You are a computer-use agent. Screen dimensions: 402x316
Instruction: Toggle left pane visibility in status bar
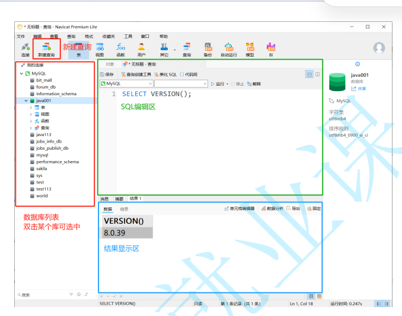pyautogui.click(x=378, y=304)
